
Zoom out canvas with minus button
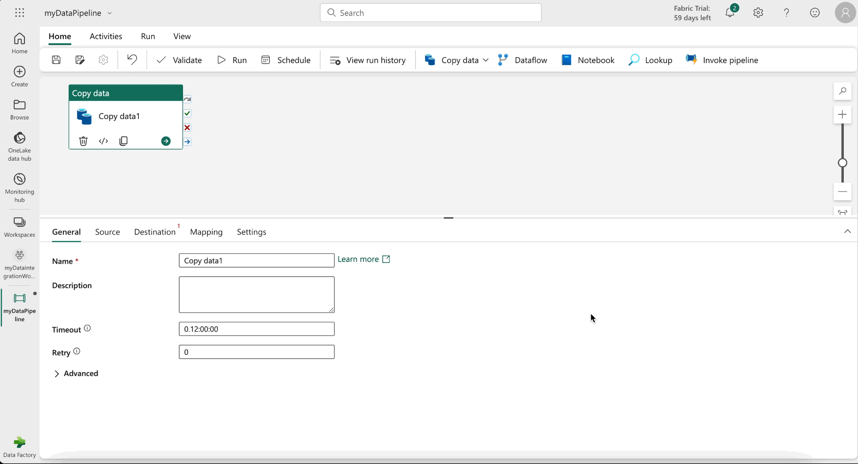(843, 192)
